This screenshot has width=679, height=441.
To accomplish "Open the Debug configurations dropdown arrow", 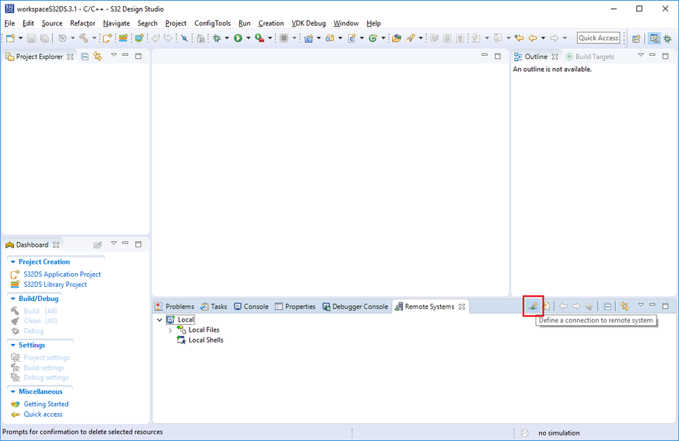I will tap(227, 38).
